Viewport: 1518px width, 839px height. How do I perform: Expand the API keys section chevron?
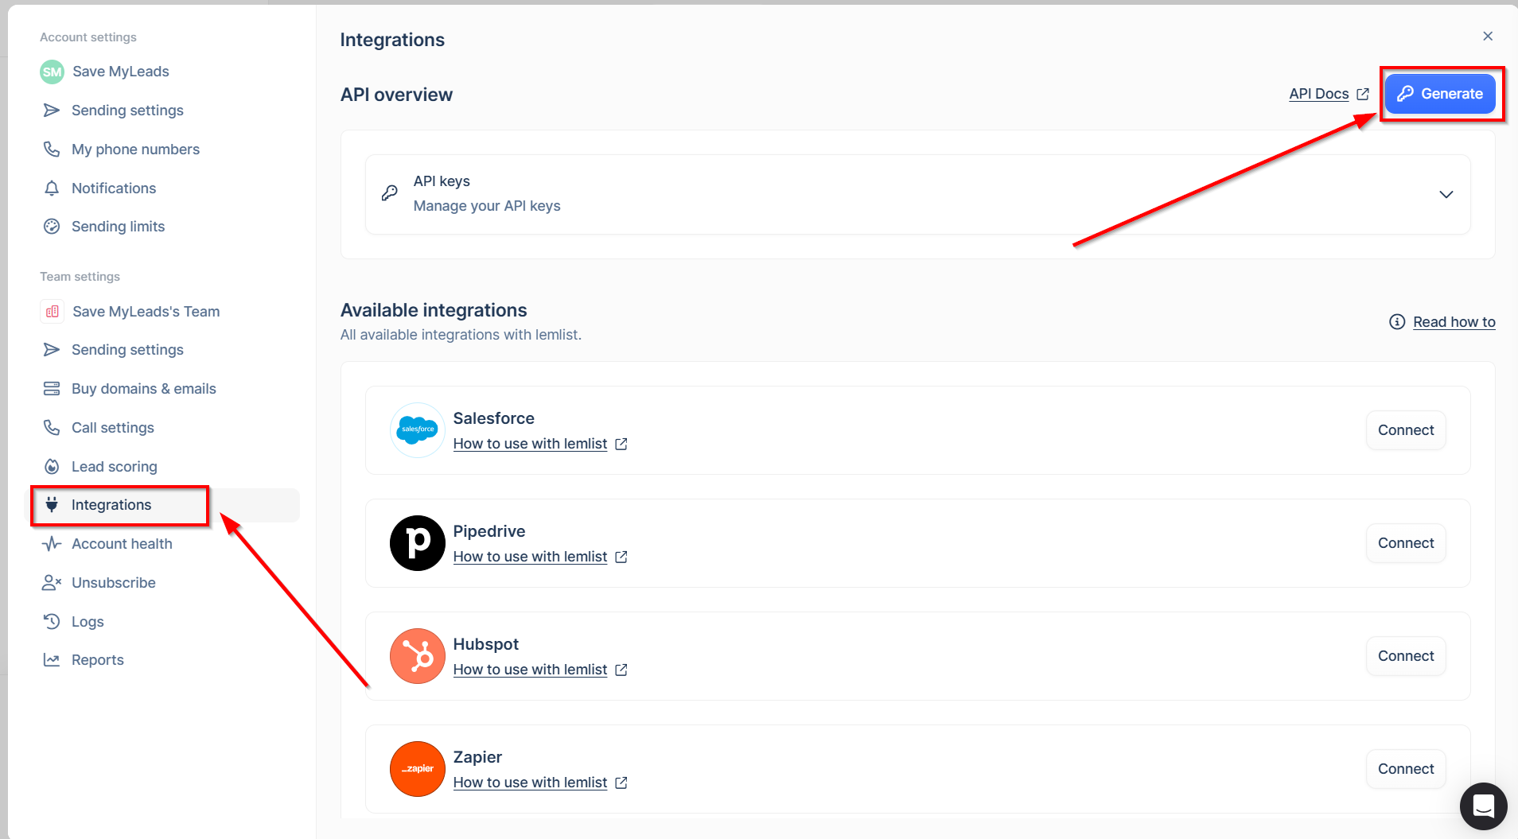(1446, 195)
